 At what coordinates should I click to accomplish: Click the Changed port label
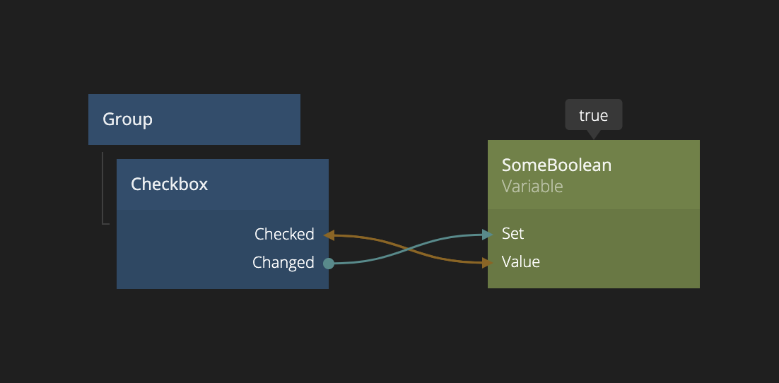tap(283, 263)
